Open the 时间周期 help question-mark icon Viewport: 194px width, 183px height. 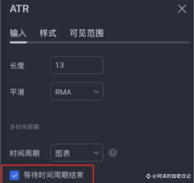(x=113, y=153)
